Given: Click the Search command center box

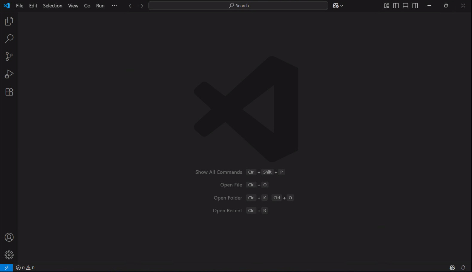Looking at the screenshot, I should 238,6.
